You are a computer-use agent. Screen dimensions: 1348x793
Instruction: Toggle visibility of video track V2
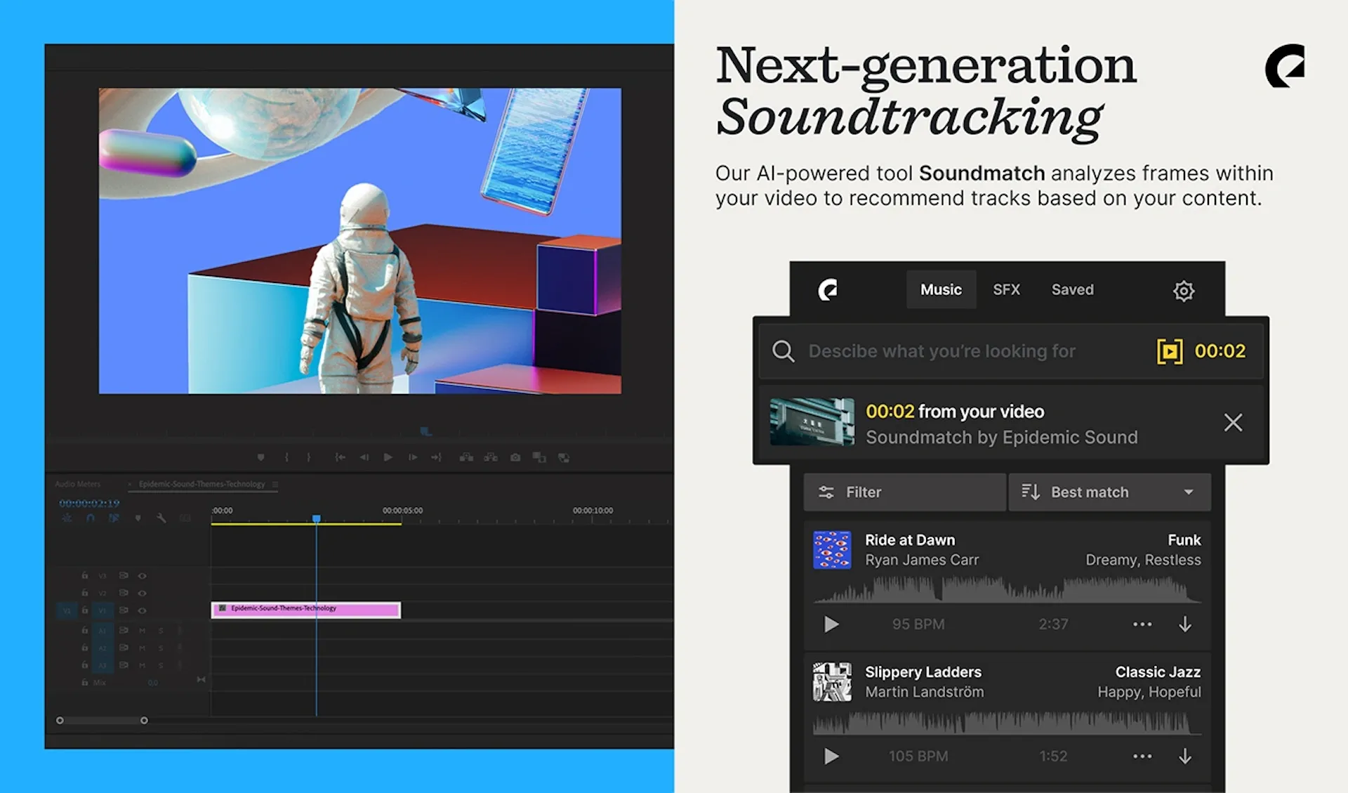tap(142, 593)
